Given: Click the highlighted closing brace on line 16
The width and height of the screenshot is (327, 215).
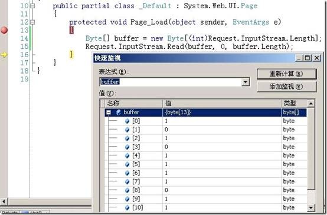Looking at the screenshot, I should click(71, 55).
